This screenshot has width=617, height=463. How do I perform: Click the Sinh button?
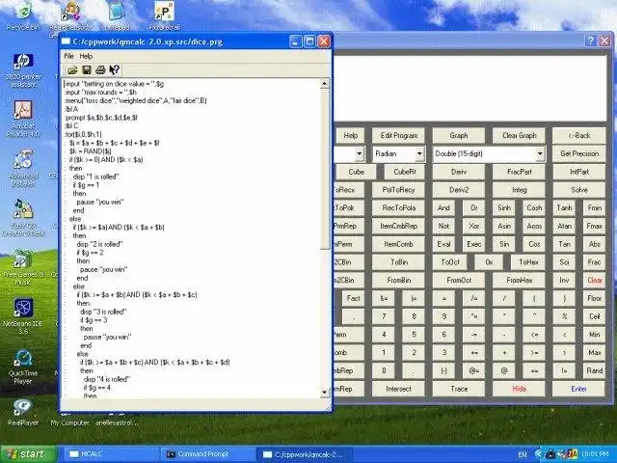point(504,208)
